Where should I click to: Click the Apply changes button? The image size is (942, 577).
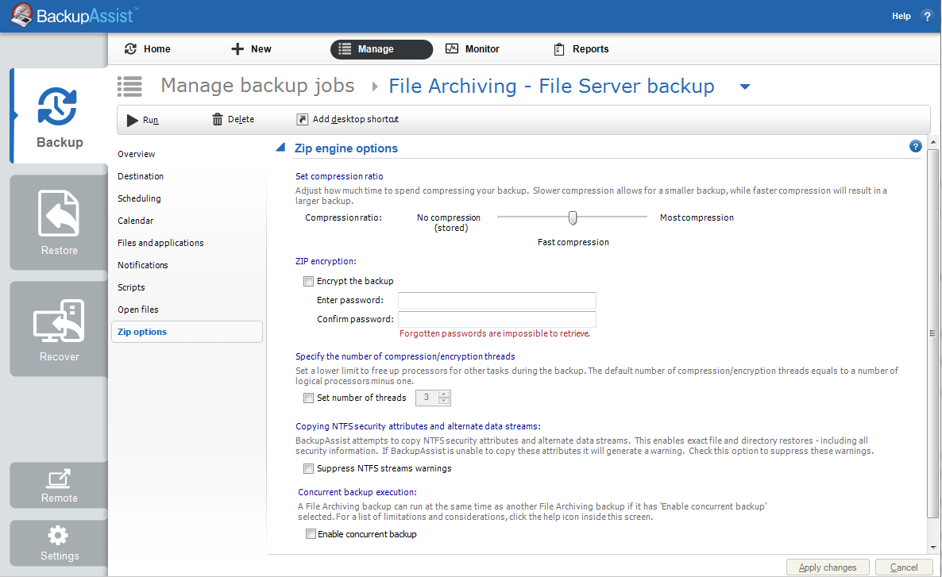coord(827,567)
